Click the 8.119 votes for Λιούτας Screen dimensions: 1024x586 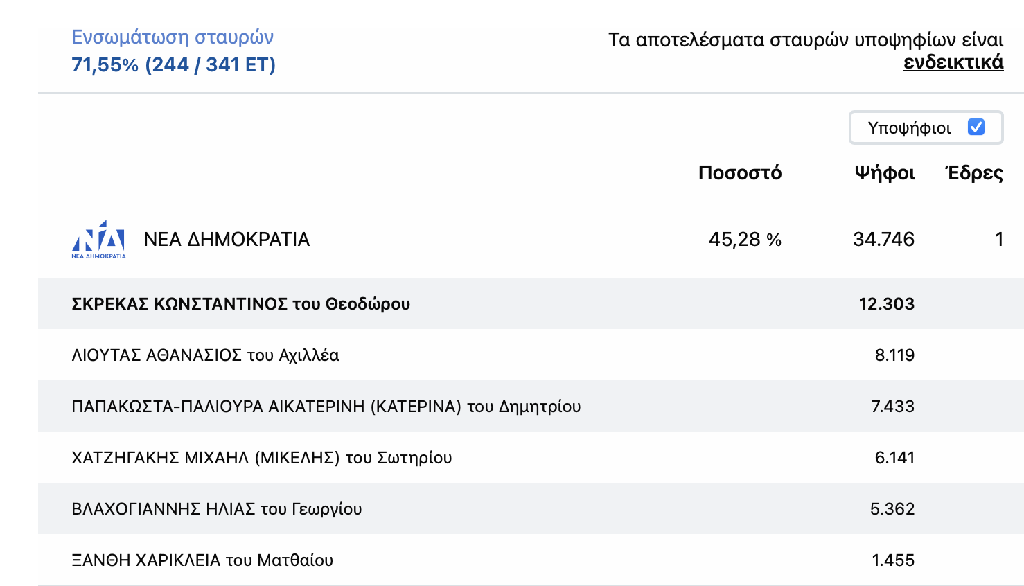894,355
